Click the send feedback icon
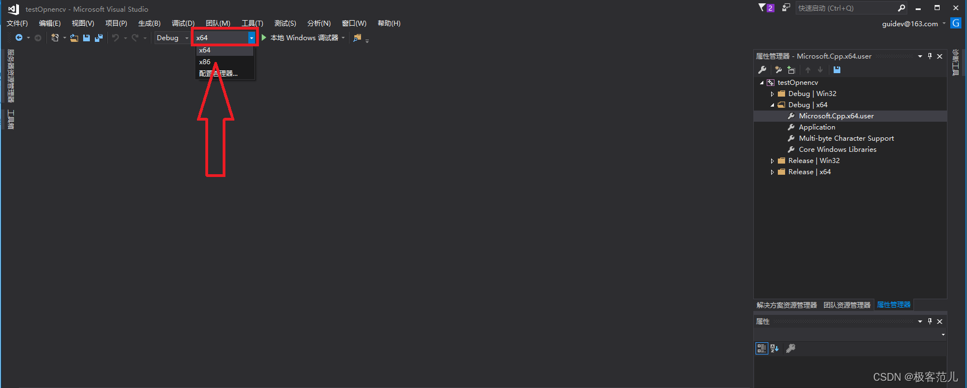967x388 pixels. click(x=786, y=8)
